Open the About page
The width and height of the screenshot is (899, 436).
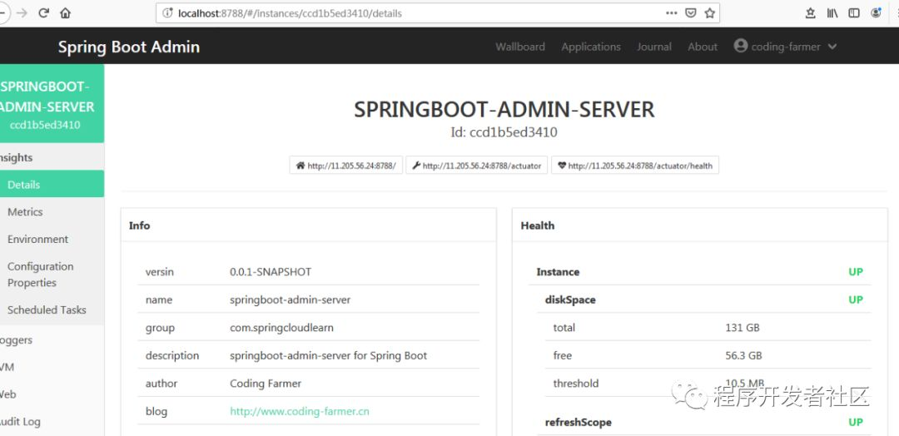click(703, 47)
